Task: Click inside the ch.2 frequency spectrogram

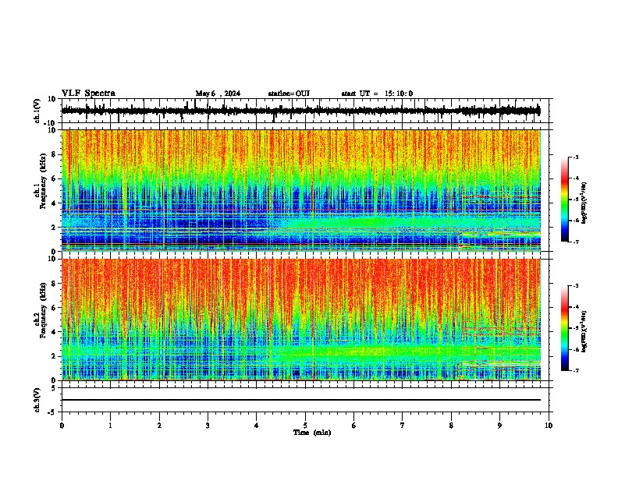Action: point(300,320)
